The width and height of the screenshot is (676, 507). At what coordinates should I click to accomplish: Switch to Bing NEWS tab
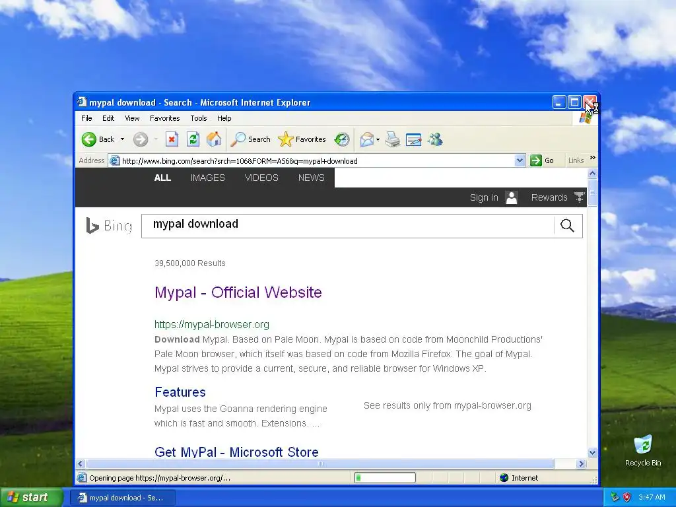pyautogui.click(x=312, y=178)
